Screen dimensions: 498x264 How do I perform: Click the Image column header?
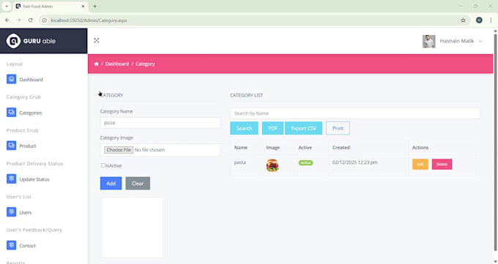[x=273, y=148]
